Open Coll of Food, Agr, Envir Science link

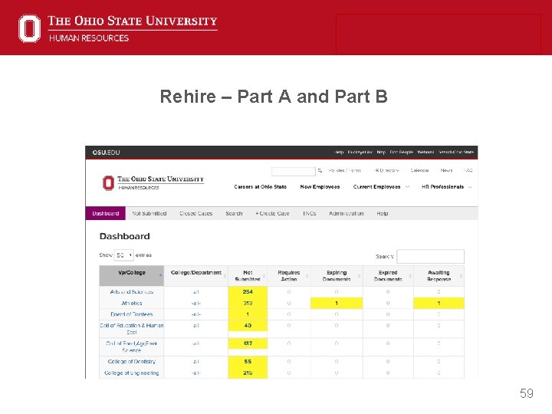132,347
